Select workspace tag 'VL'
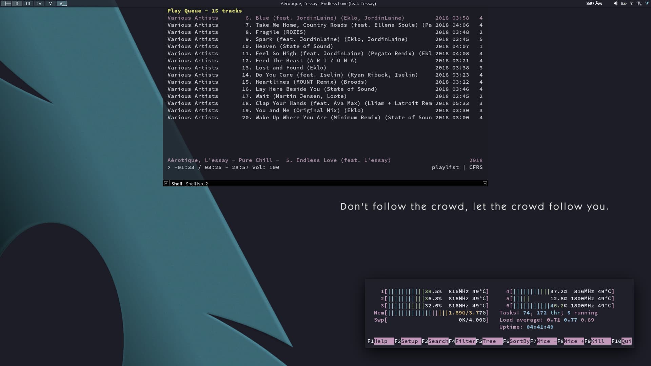 pos(62,4)
